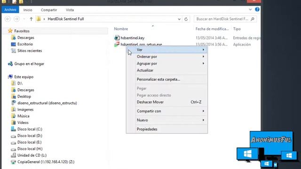Click the Vídeos folder icon
The width and height of the screenshot is (301, 169).
pyautogui.click(x=13, y=123)
